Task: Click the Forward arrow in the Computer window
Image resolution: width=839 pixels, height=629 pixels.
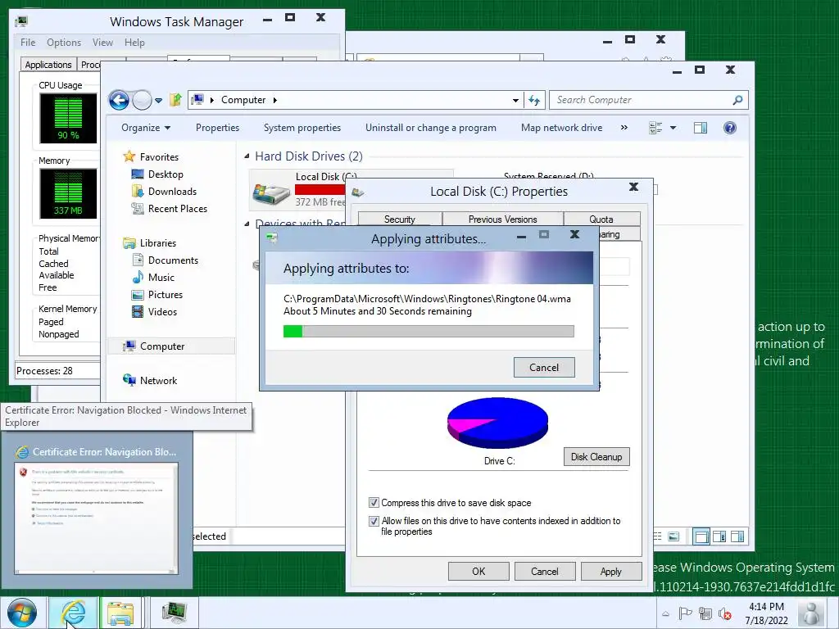Action: click(x=142, y=100)
